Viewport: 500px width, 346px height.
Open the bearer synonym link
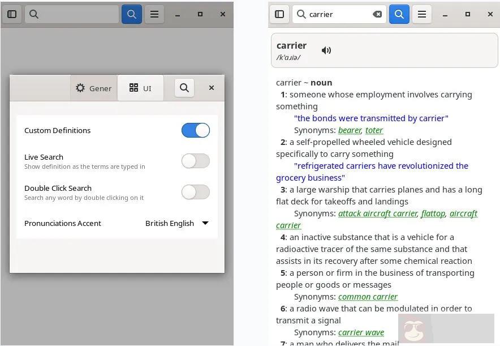pyautogui.click(x=350, y=130)
